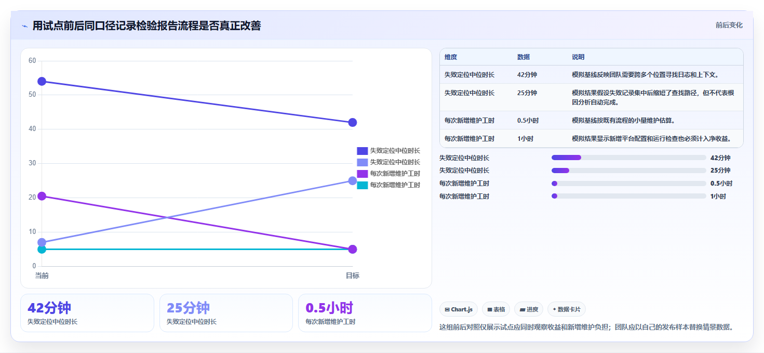Click the progress bar labeled 25分钟
The image size is (764, 353).
[629, 171]
